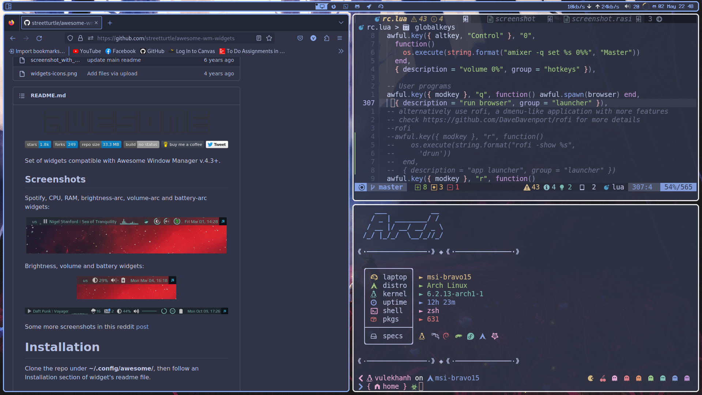Viewport: 702px width, 395px height.
Task: Click the Tweet button badge
Action: 217,144
